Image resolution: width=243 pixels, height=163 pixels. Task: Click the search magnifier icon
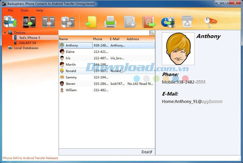[x=152, y=33]
